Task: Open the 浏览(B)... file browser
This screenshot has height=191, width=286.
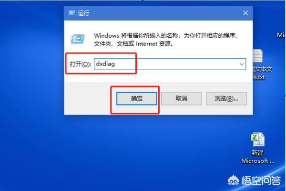Action: 226,98
